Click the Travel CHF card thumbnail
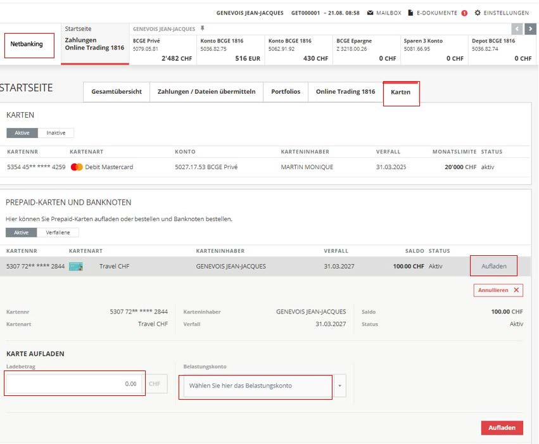Viewport: 539px width, 444px height. coord(76,266)
